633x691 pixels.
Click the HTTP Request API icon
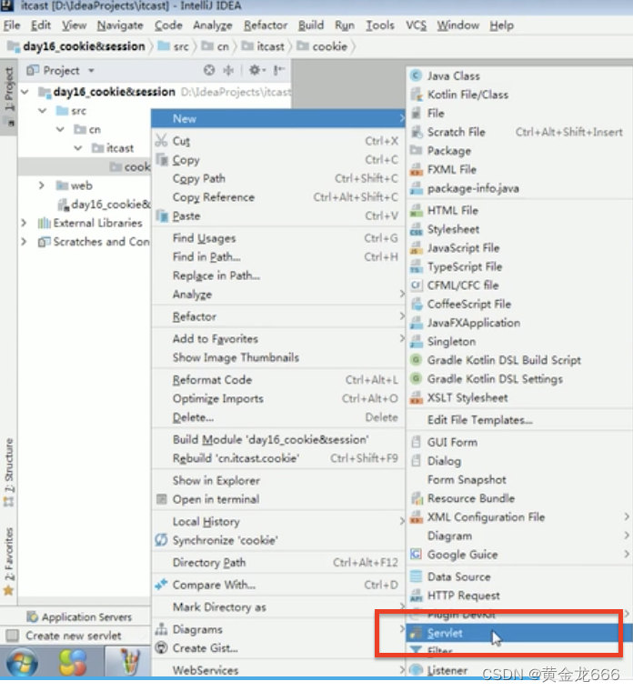click(x=416, y=596)
